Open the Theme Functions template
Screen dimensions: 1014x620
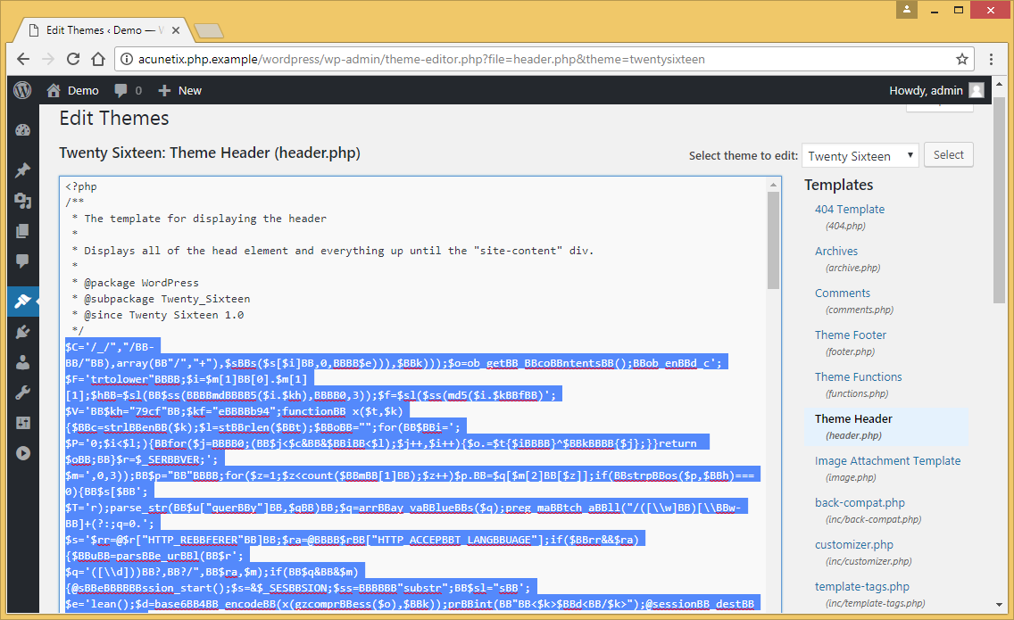click(x=858, y=377)
